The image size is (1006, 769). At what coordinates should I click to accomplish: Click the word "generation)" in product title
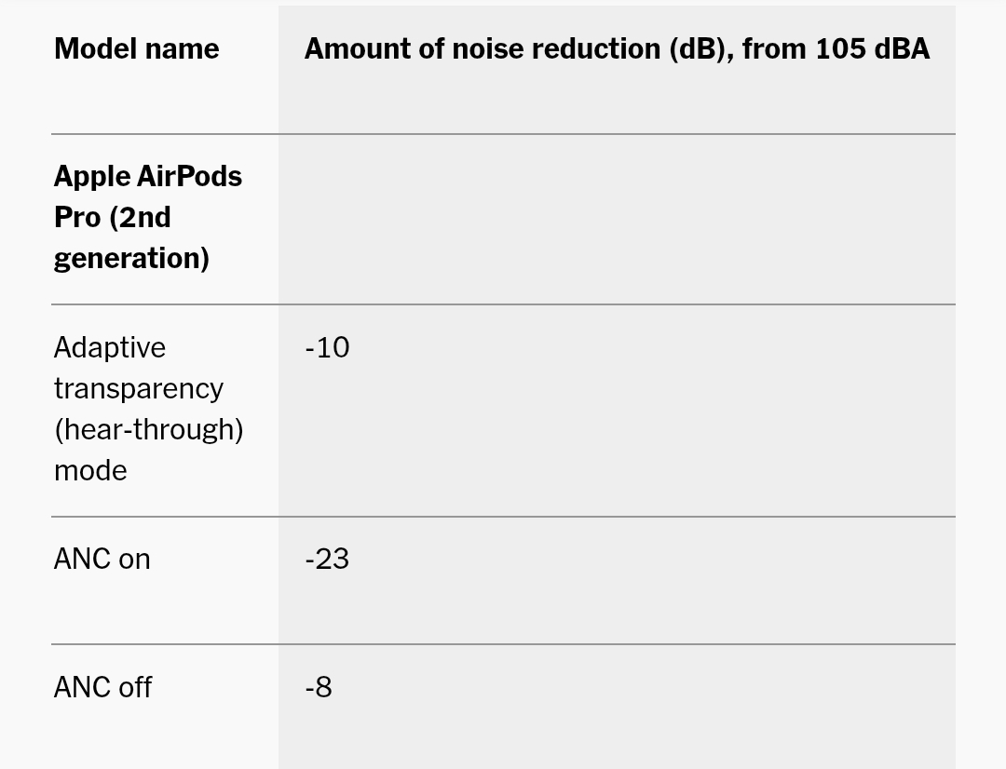point(131,258)
